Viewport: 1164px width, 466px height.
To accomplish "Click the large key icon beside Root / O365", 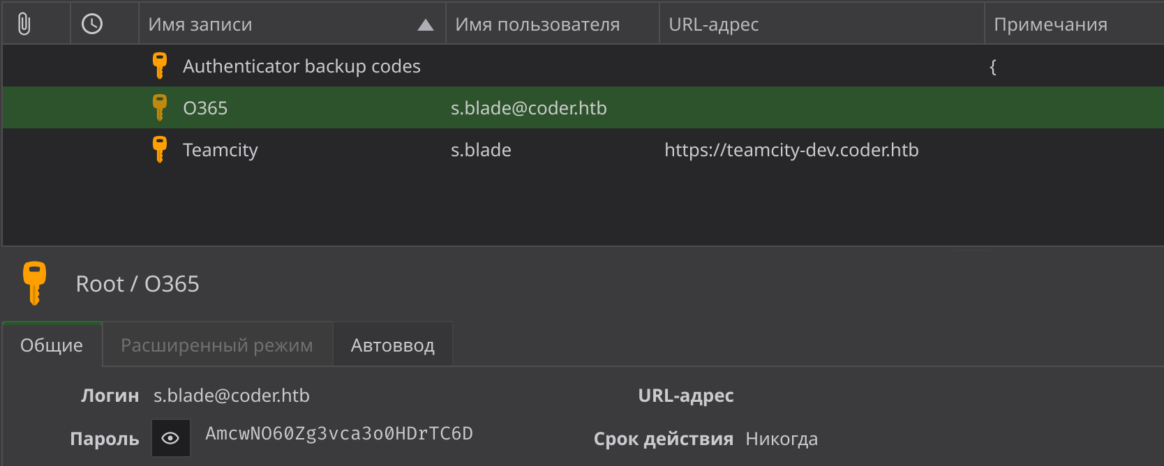I will pos(34,283).
